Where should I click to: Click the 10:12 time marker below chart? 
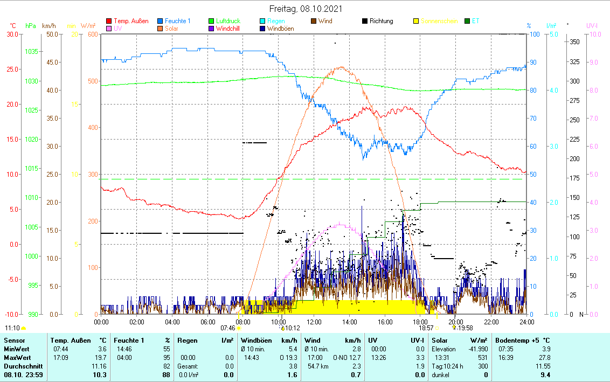292,328
